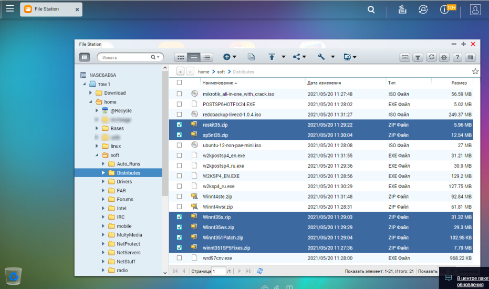
Task: Click the refresh icon in toolbar
Action: click(431, 57)
